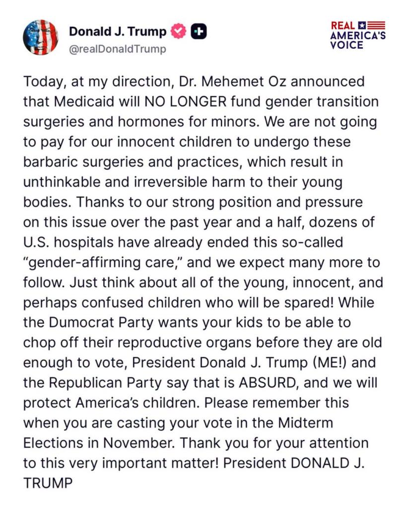Click the word Midterm in post
The height and width of the screenshot is (509, 407).
pos(306,423)
